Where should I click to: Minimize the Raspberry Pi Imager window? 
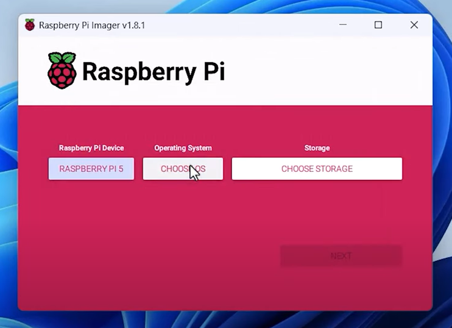coord(343,25)
